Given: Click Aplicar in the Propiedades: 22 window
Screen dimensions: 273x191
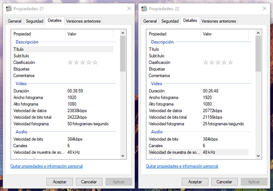Looking at the screenshot, I should [x=254, y=182].
